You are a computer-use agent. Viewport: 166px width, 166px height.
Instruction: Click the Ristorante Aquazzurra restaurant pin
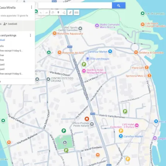pos(55,34)
